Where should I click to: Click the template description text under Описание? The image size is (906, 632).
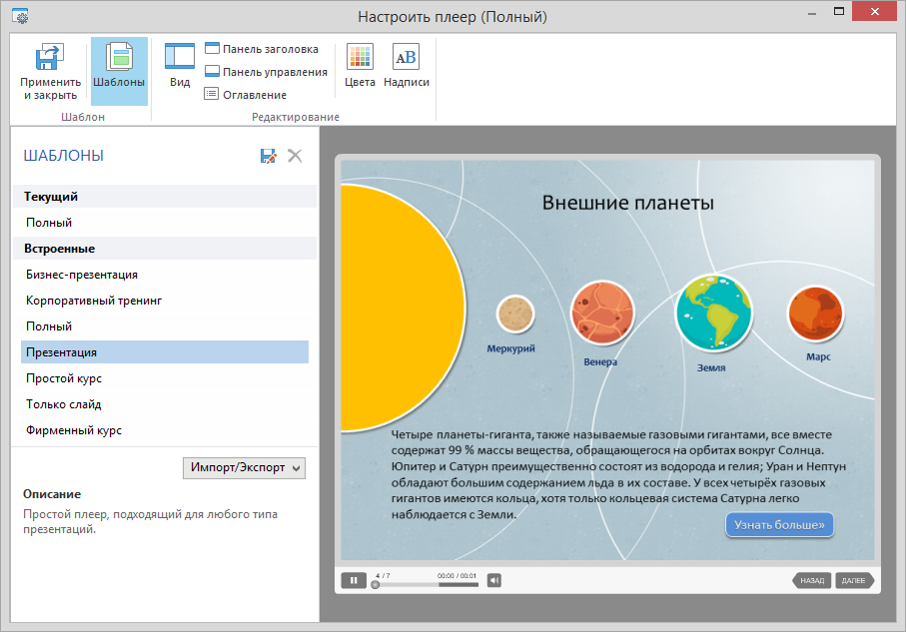(x=150, y=521)
